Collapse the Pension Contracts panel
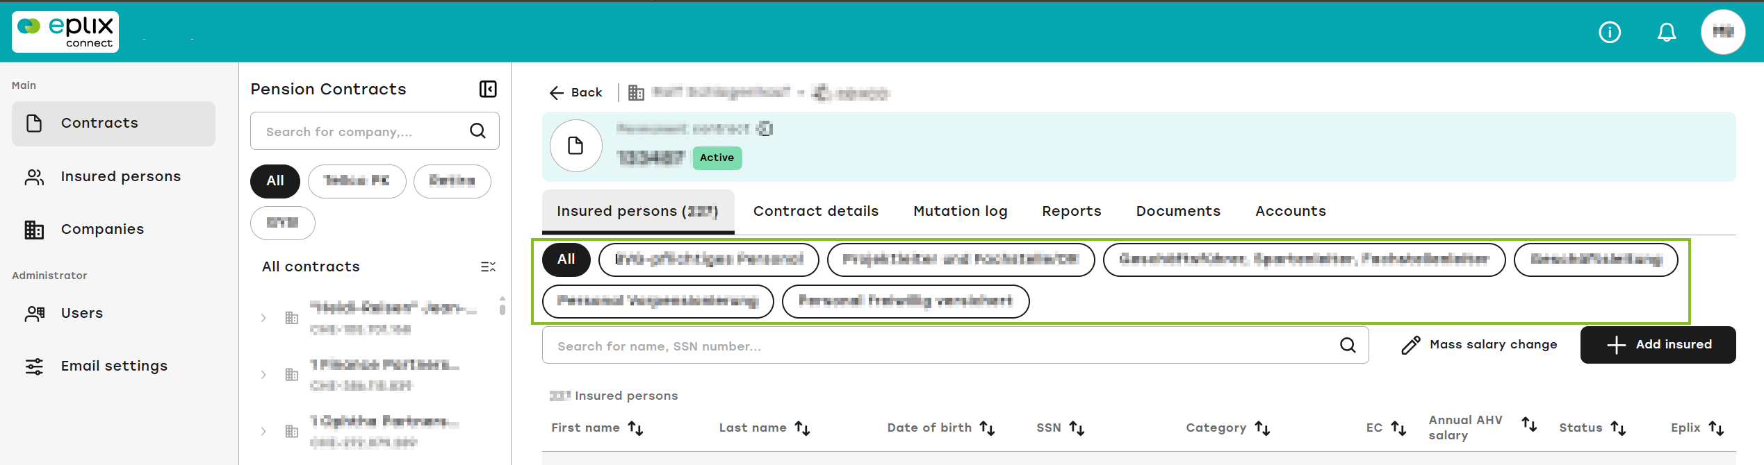 (x=488, y=89)
